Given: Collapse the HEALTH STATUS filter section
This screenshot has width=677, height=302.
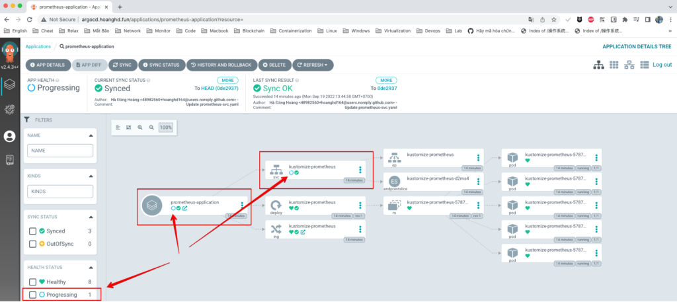Looking at the screenshot, I should click(91, 268).
